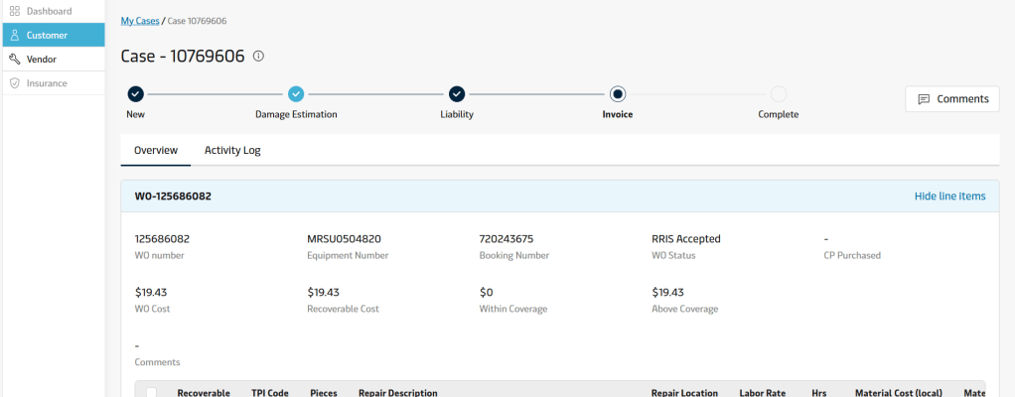Screen dimensions: 1015x397
Task: Collapse line items with Hide line items
Action: point(949,197)
